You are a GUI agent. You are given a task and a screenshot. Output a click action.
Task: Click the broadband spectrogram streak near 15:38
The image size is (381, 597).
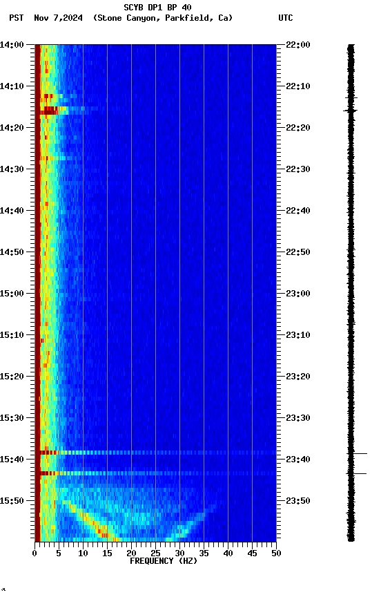point(158,453)
